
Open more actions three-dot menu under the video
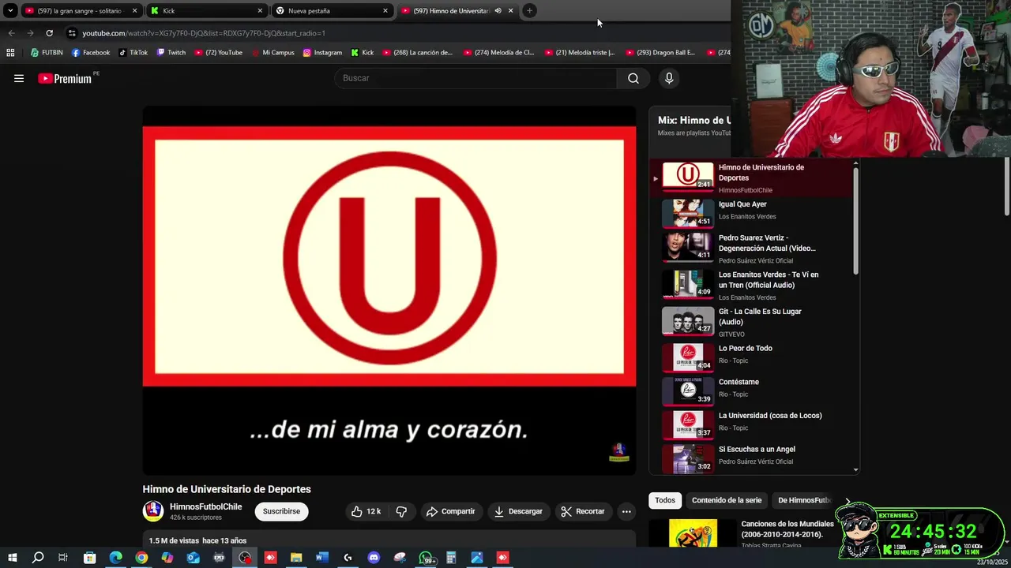point(626,511)
